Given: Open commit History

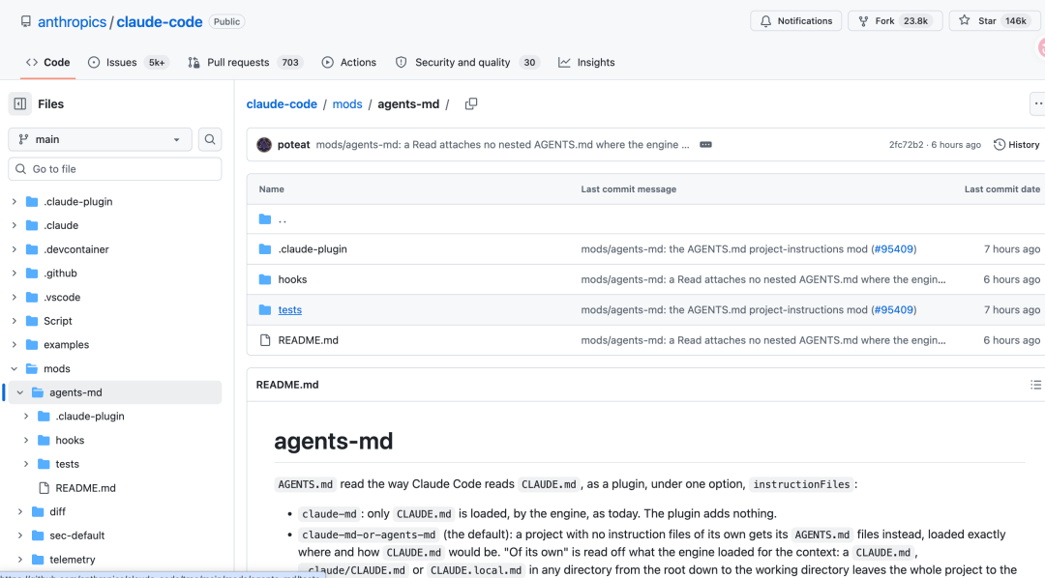Looking at the screenshot, I should tap(1016, 145).
